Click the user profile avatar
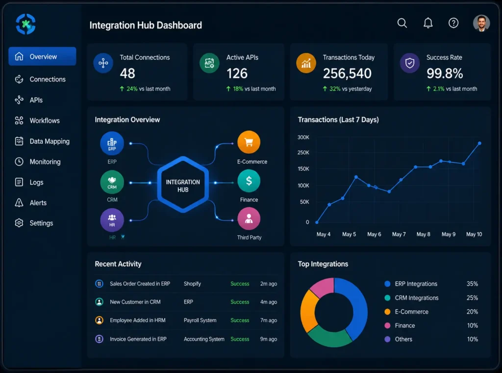 click(481, 23)
